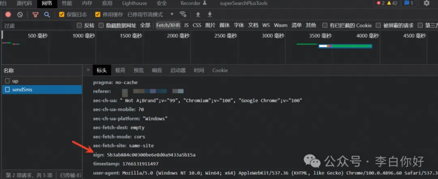Click the export HAR download icon

coord(210,14)
